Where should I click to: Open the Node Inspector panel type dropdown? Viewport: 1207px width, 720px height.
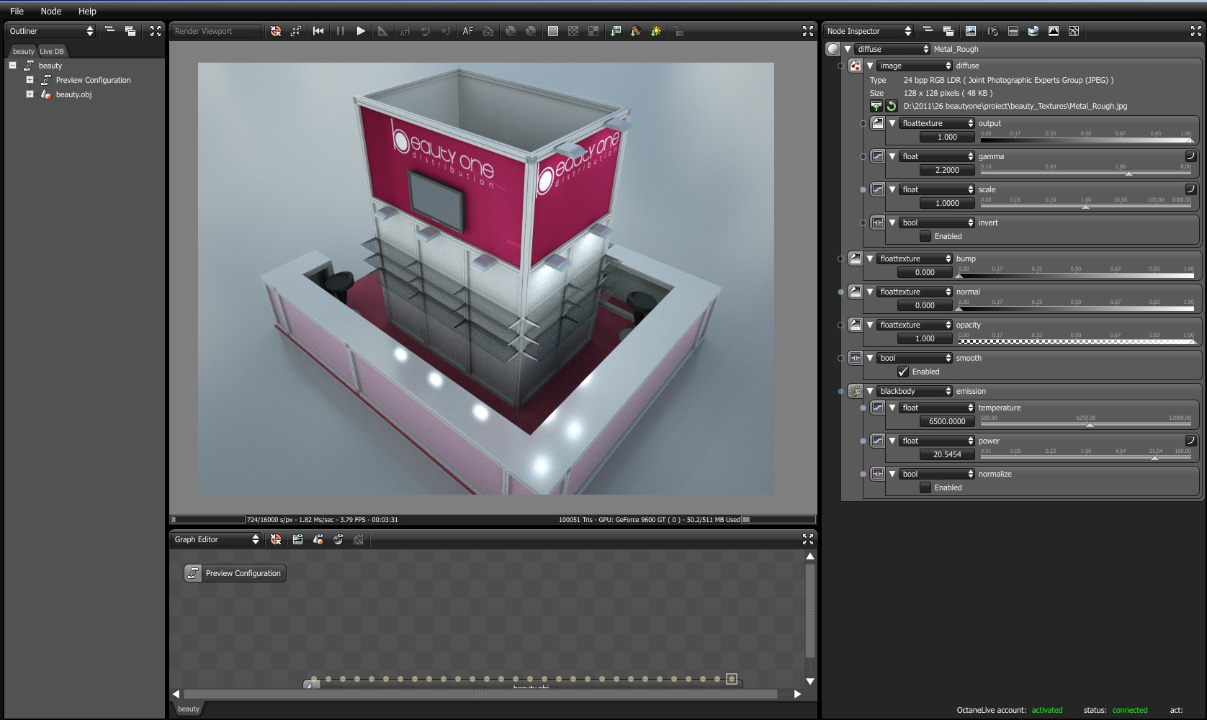point(869,31)
